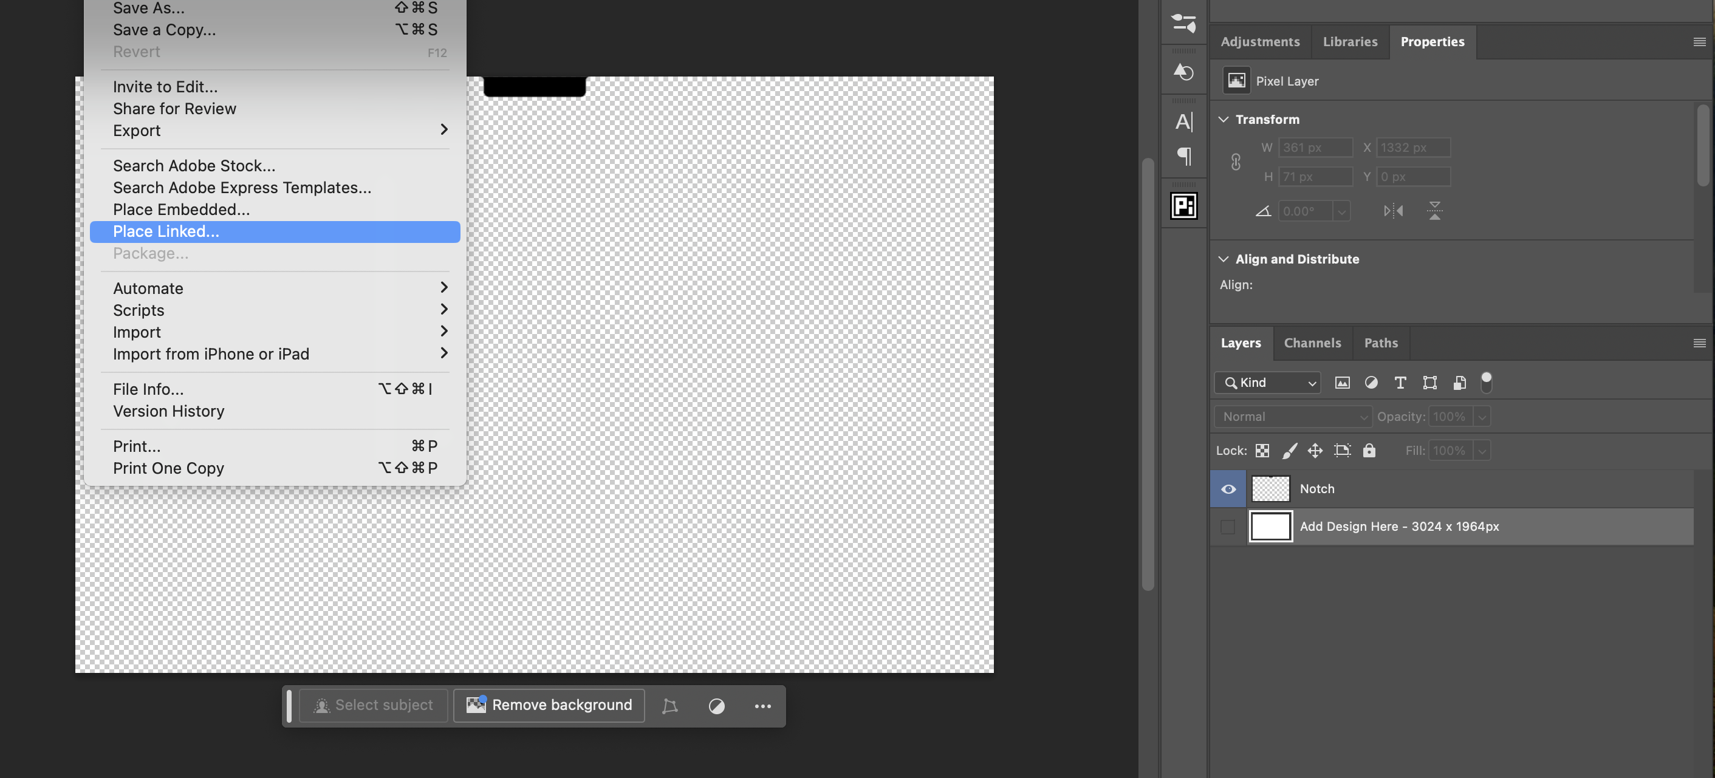
Task: Hide the Notch layer
Action: 1228,488
